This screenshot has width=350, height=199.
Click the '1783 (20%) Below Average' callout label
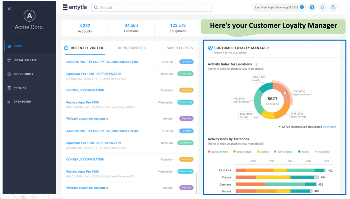[x=298, y=115]
